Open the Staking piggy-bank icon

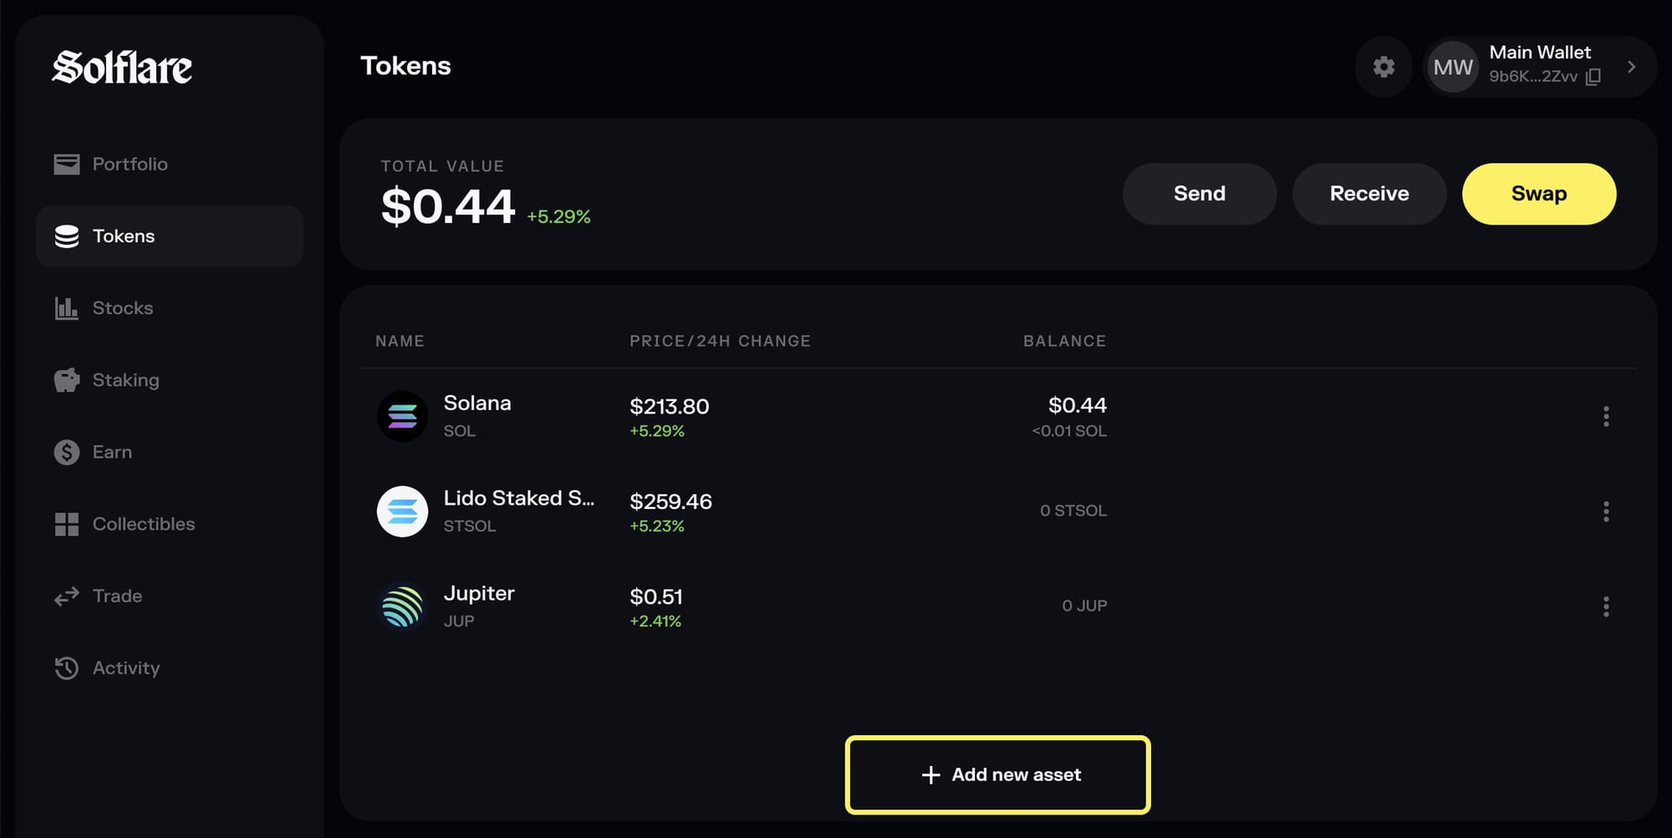67,380
